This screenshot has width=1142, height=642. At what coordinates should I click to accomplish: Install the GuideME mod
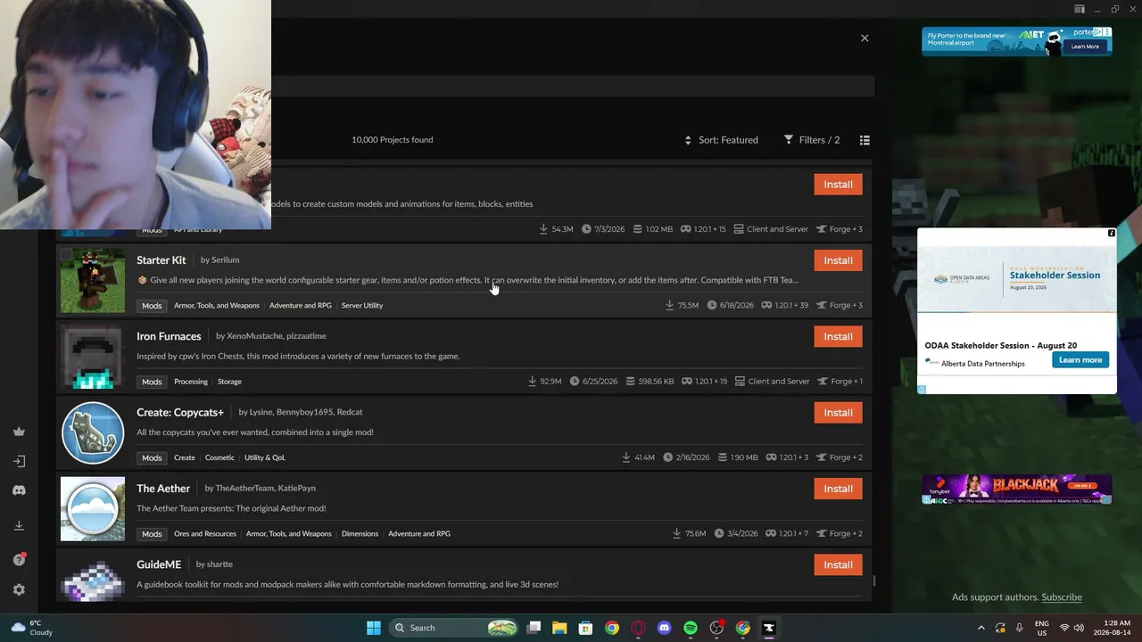pos(838,564)
